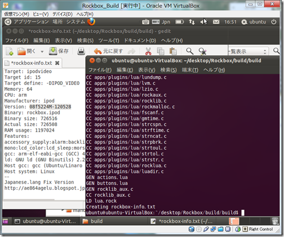Screen dimensions: 284x237
Task: Click the cut scissors icon
Action: 148,51
